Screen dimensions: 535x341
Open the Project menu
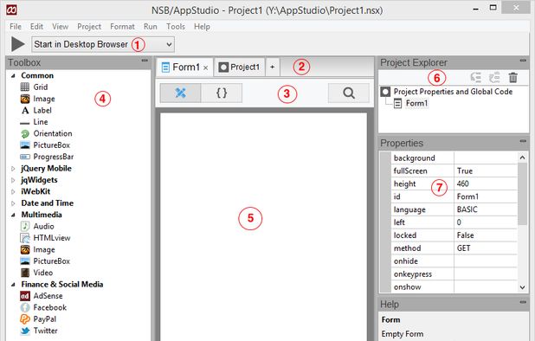click(x=89, y=26)
